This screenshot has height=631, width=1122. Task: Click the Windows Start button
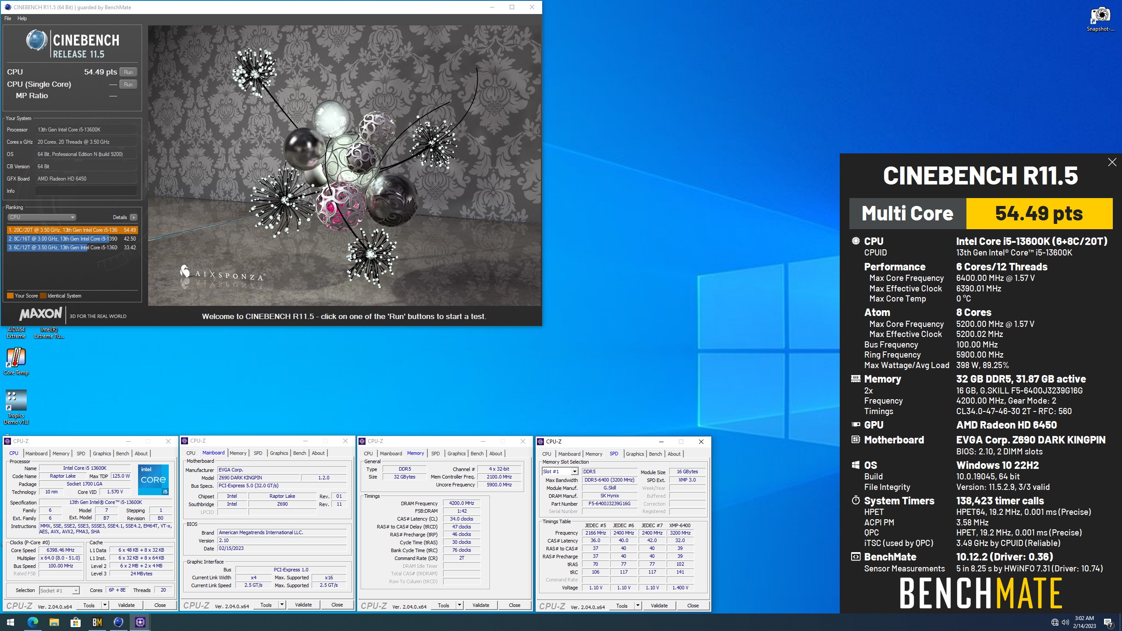point(11,622)
